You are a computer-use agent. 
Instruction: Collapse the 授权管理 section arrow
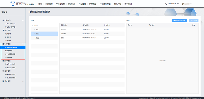[23, 71]
